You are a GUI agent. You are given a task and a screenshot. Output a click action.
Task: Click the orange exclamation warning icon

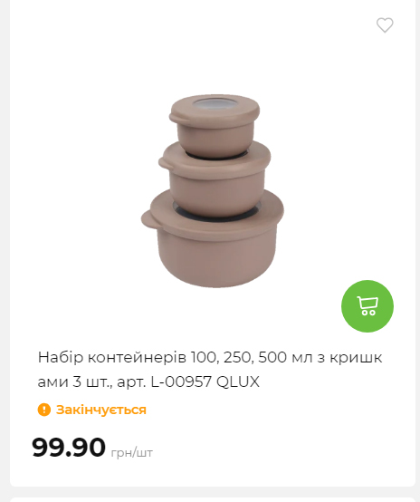[44, 410]
